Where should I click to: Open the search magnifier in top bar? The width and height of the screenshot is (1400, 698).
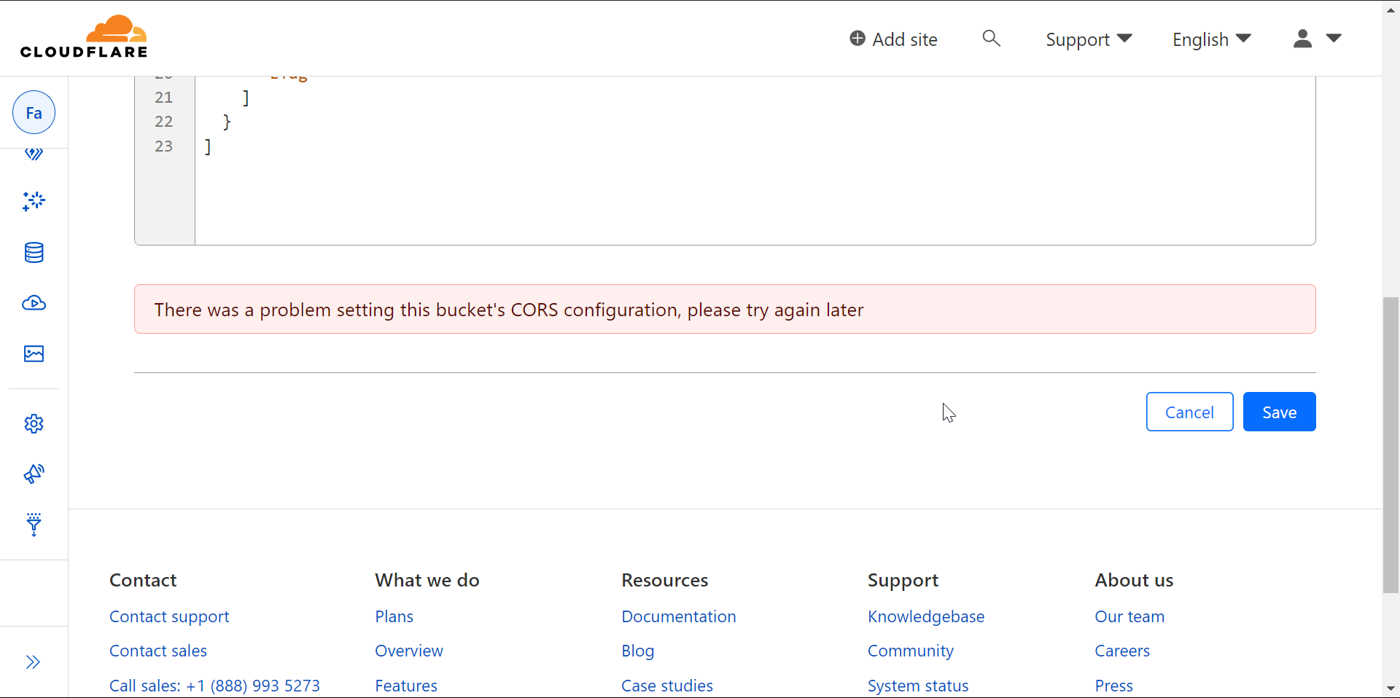click(991, 39)
